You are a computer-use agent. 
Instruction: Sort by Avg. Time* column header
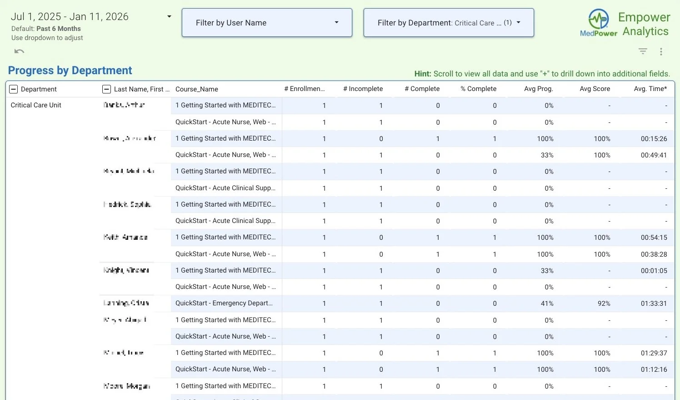coord(650,89)
